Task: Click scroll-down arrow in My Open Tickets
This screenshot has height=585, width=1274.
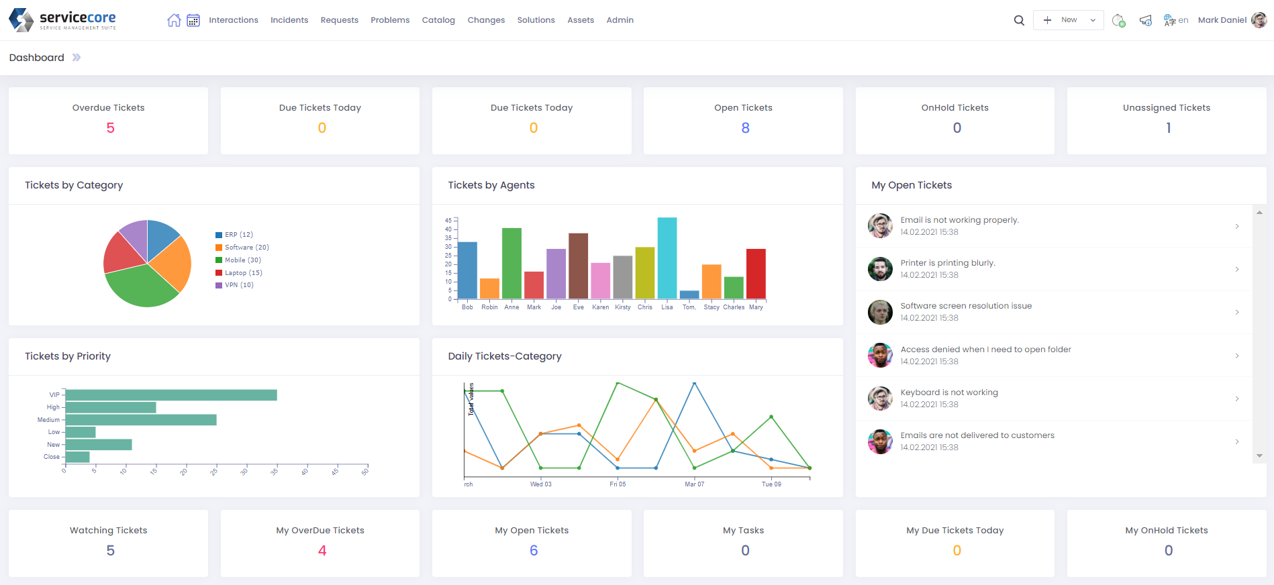Action: coord(1259,456)
